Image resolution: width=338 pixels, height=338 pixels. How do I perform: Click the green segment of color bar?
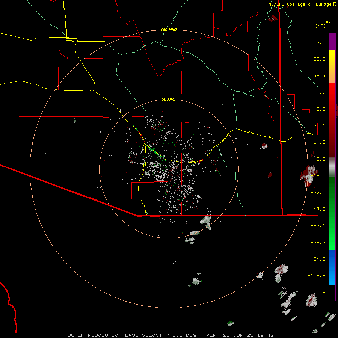[x=332, y=213]
